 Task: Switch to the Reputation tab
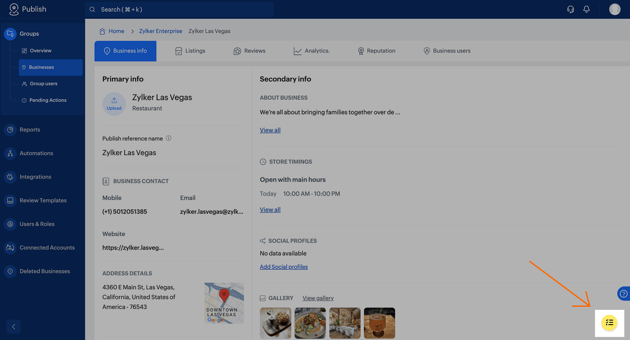tap(376, 51)
